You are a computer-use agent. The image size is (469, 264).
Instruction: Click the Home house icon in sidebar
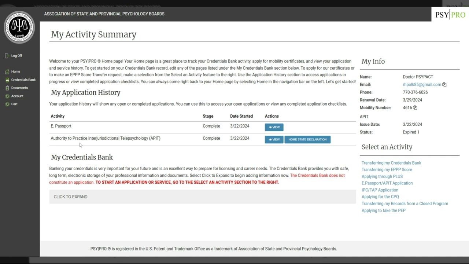point(7,72)
